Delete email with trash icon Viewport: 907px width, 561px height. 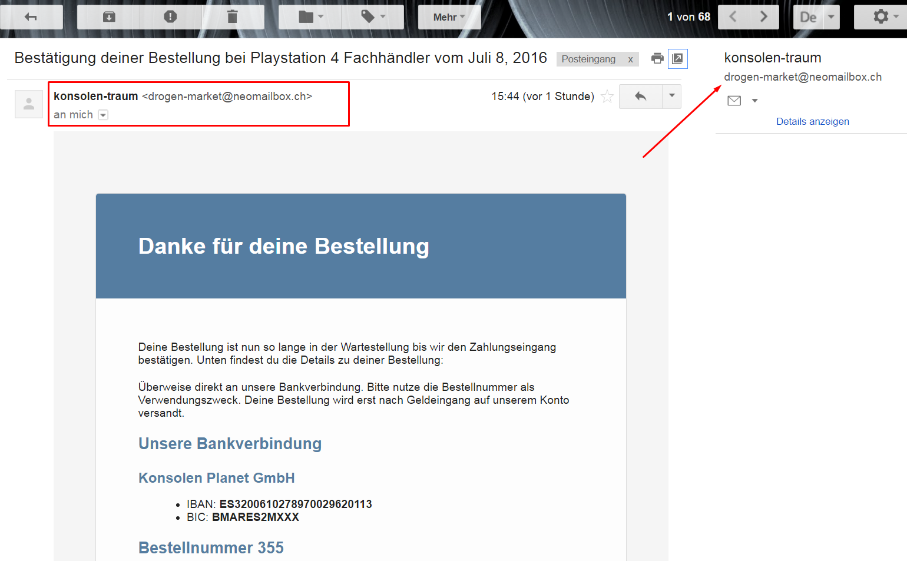click(233, 17)
